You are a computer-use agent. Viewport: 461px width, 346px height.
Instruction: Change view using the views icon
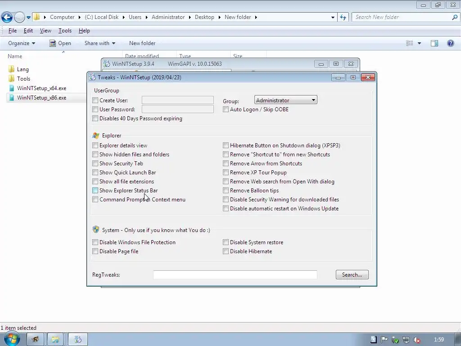click(409, 43)
